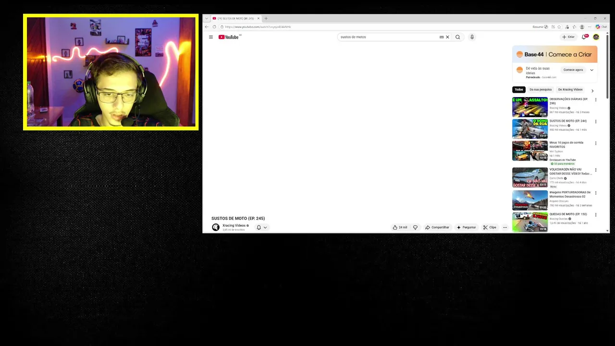Open the browser settings ellipsis menu
Viewport: 615px width, 346px height.
tap(590, 27)
